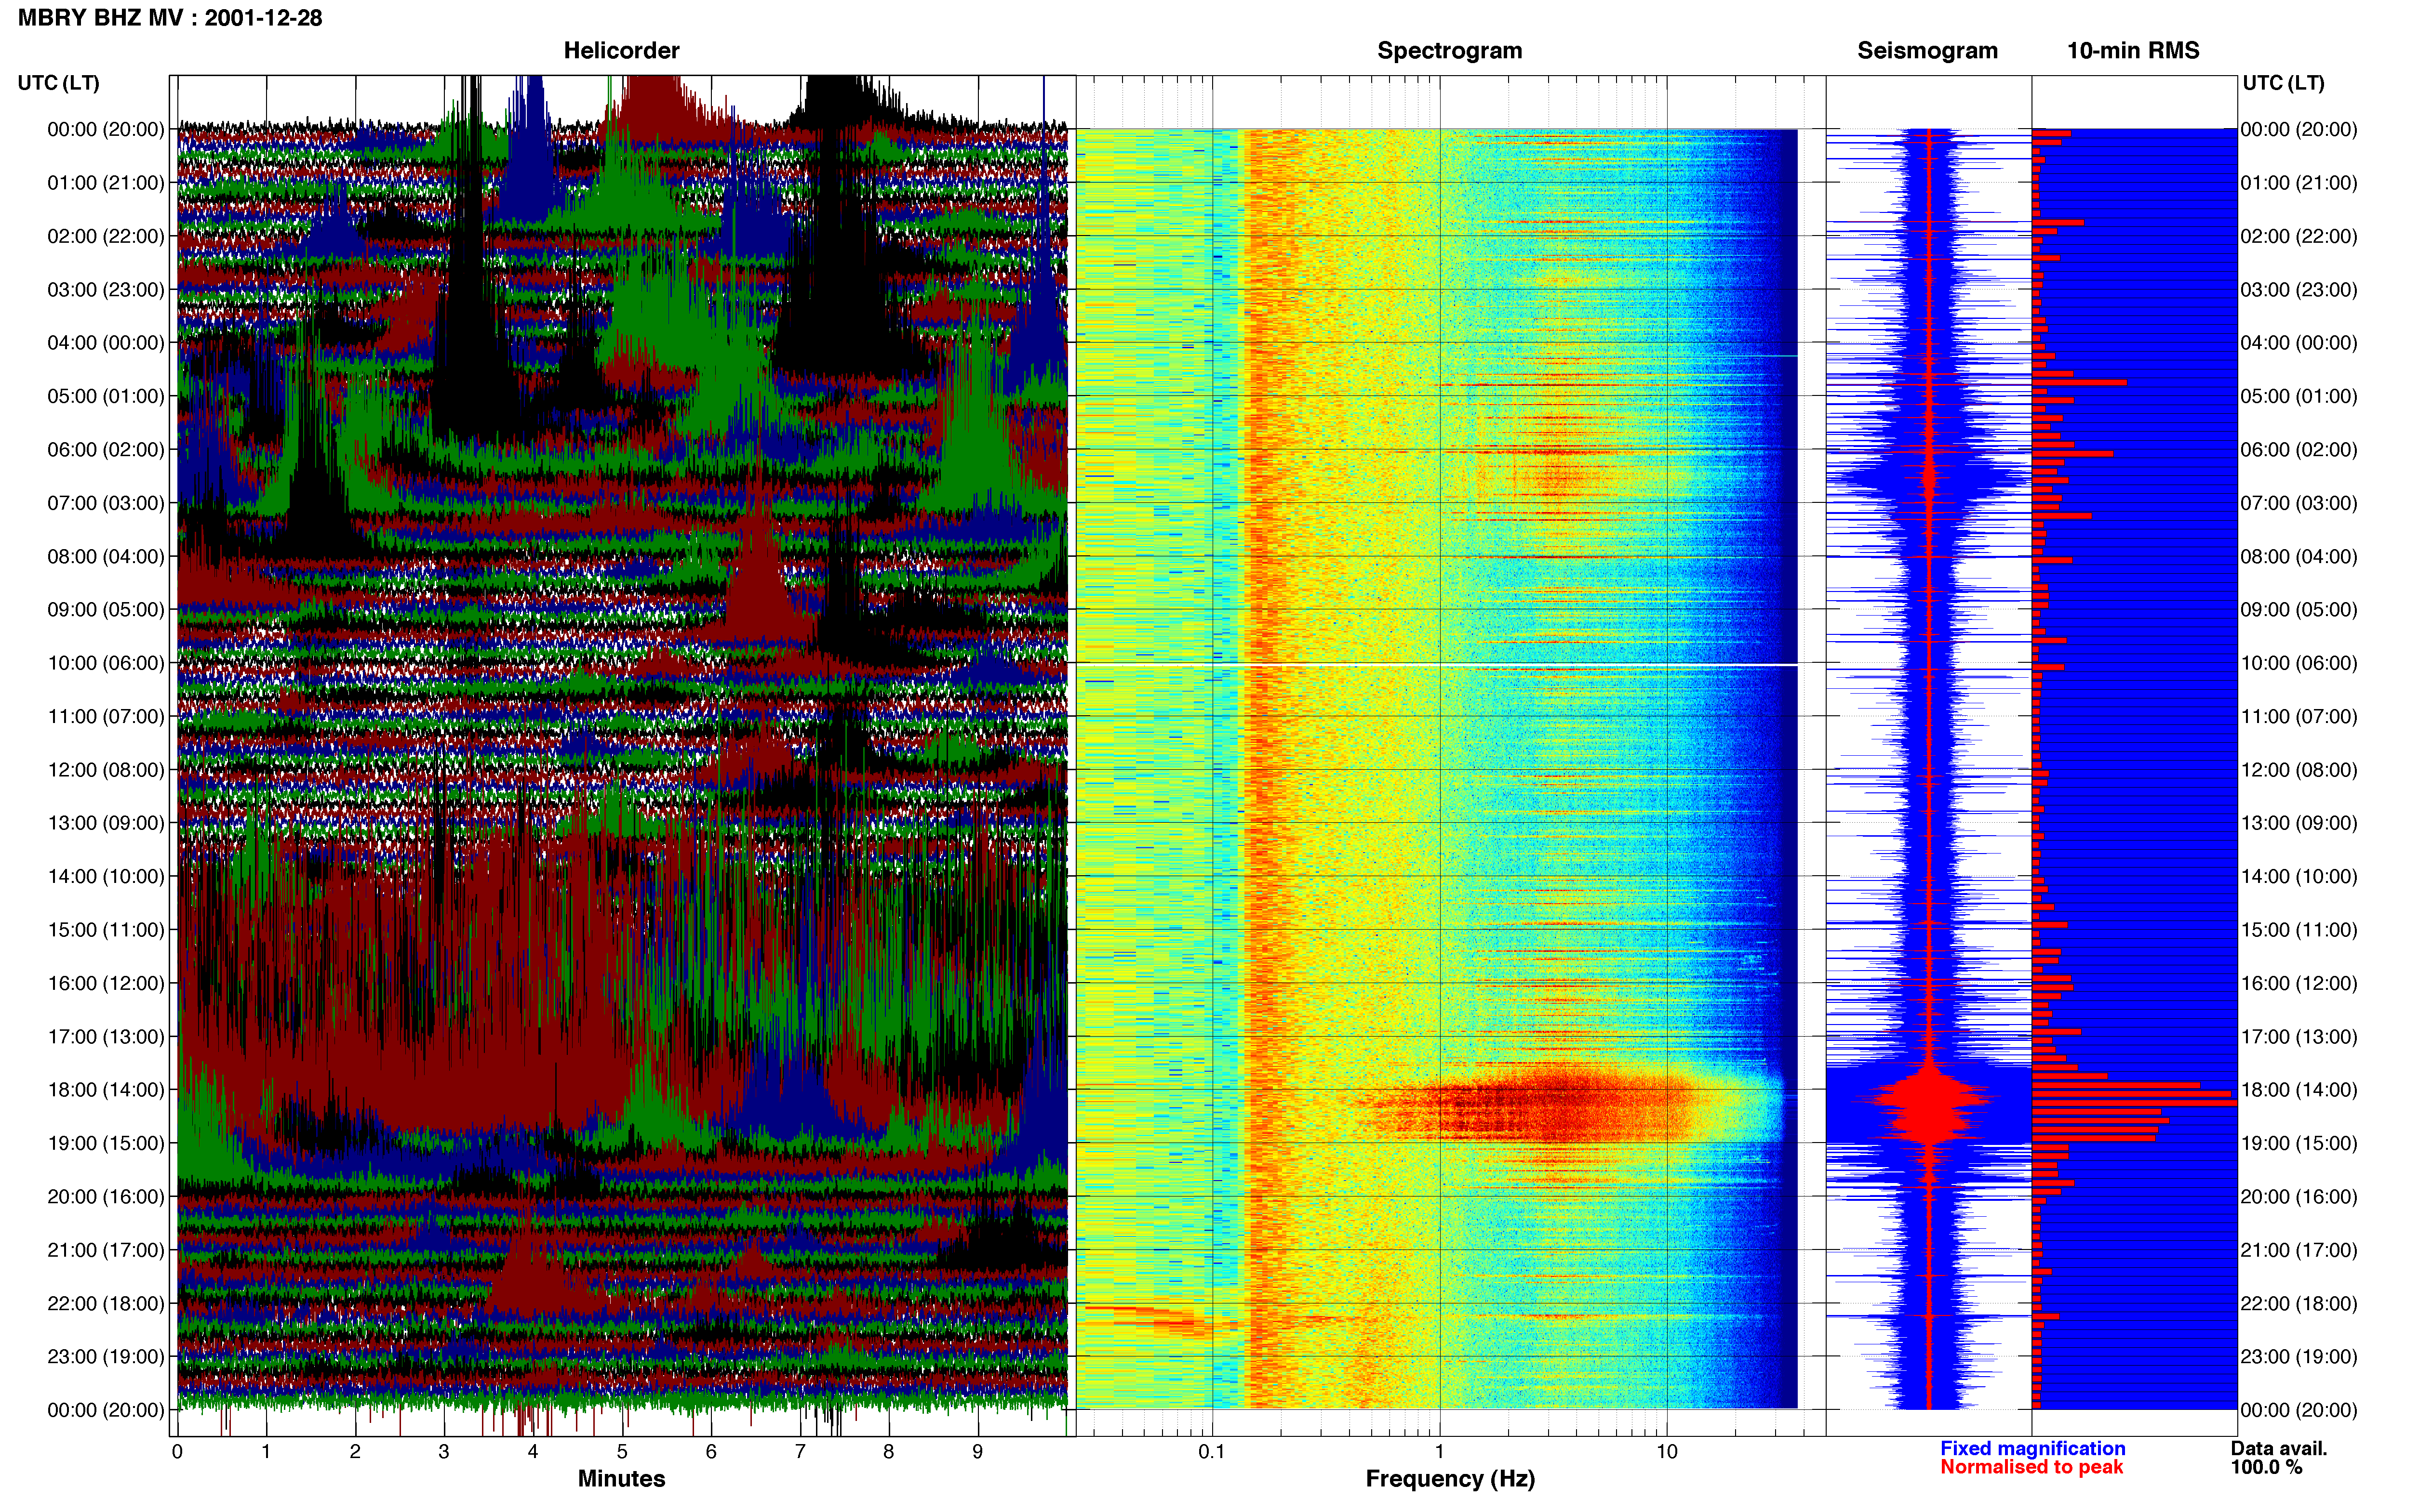Click the 'Helicorder' panel heading

621,51
